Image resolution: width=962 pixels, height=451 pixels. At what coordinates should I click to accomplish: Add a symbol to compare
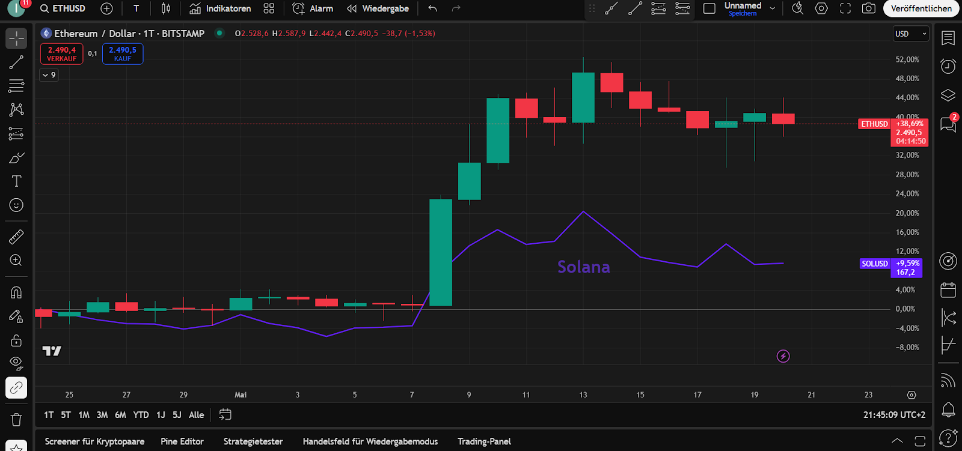coord(106,8)
